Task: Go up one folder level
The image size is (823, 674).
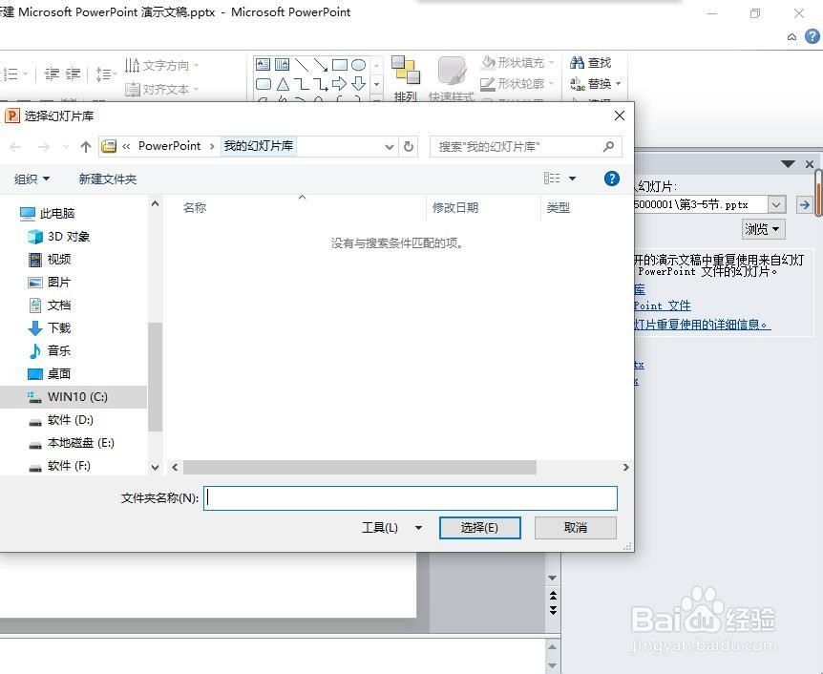Action: (x=86, y=147)
